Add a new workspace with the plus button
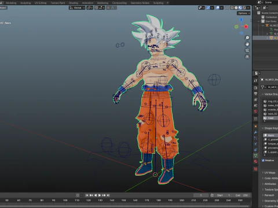The height and width of the screenshot is (208, 278). point(167,3)
